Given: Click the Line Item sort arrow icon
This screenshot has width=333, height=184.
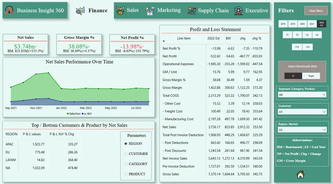Looking at the screenshot, I should [x=164, y=41].
